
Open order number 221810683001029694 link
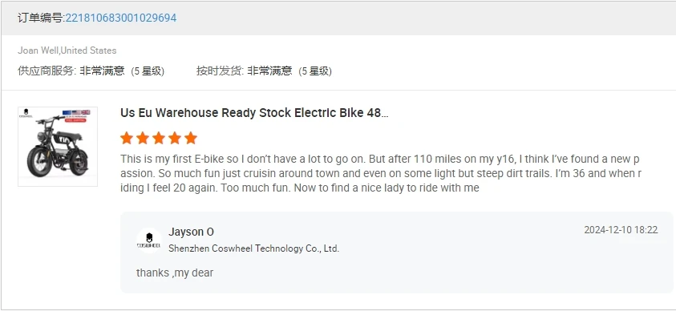click(x=121, y=18)
